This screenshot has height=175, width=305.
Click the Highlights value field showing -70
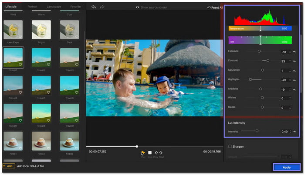(284, 80)
